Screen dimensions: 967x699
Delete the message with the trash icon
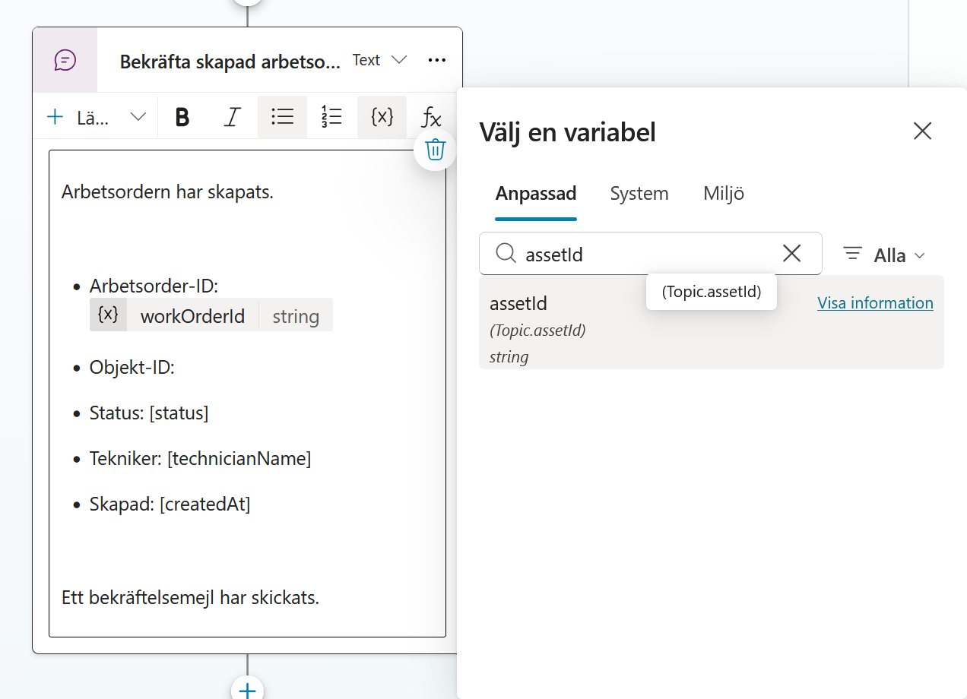pyautogui.click(x=435, y=150)
